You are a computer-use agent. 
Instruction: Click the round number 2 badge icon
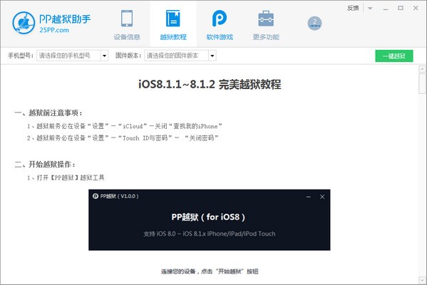coord(314,24)
